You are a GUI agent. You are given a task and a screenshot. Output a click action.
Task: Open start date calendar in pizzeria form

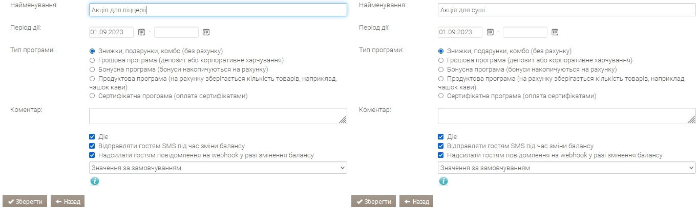pyautogui.click(x=141, y=32)
